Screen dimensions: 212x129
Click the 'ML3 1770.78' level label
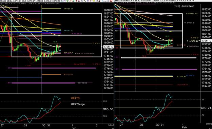[68, 74]
